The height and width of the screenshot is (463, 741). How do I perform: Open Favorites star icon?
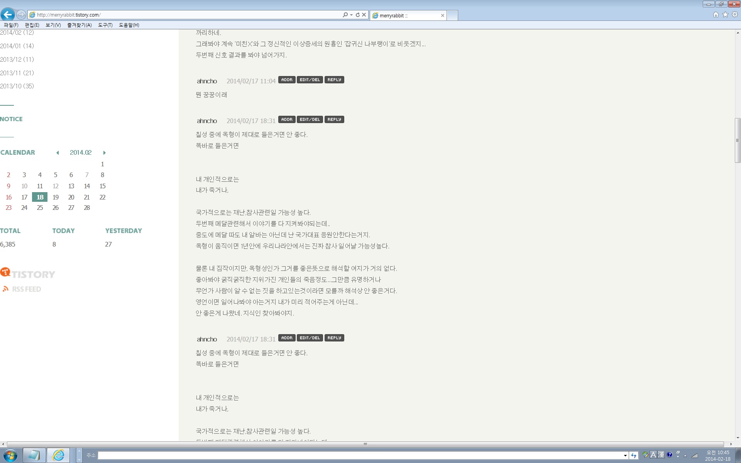(725, 15)
